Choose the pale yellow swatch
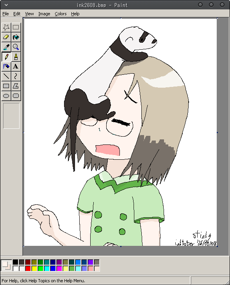The height and width of the screenshot is (285, 230). pos(66,269)
